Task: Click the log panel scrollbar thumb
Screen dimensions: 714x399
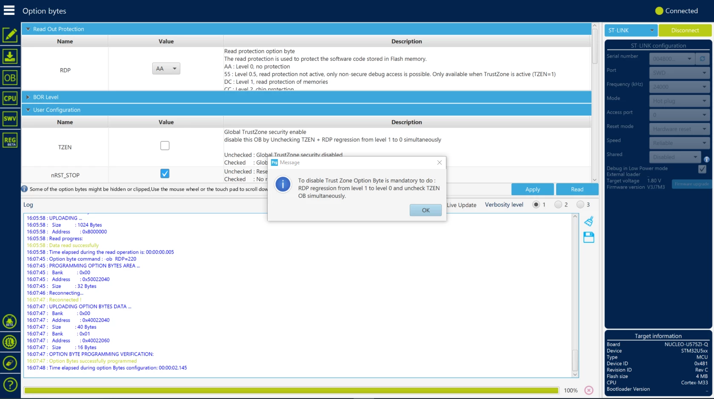Action: pos(575,360)
